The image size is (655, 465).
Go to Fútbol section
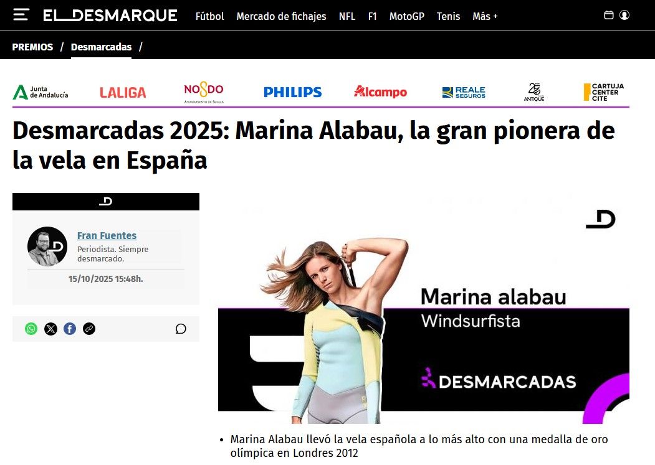209,16
